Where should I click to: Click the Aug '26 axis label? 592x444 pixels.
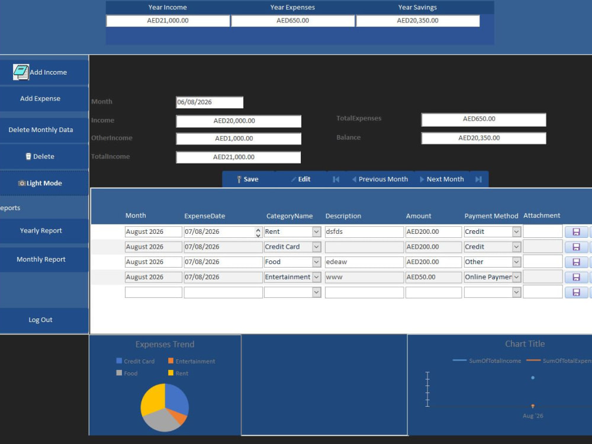pos(533,416)
